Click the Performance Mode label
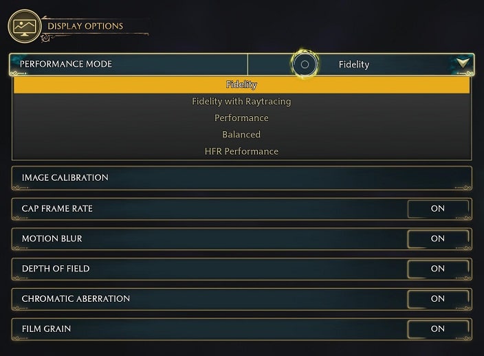This screenshot has height=356, width=484. 66,64
